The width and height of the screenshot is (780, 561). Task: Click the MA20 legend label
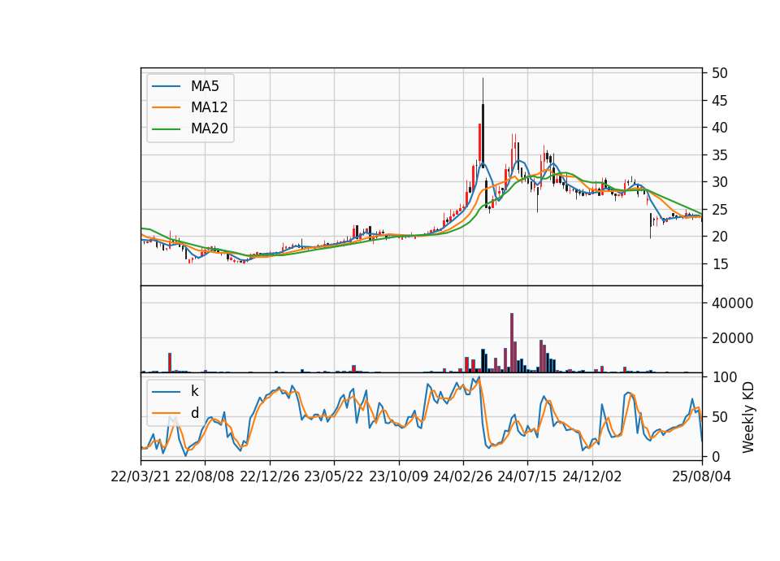(209, 128)
